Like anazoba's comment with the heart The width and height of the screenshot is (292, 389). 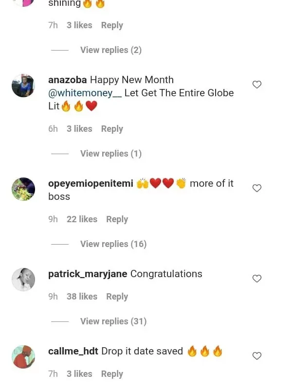click(x=257, y=85)
